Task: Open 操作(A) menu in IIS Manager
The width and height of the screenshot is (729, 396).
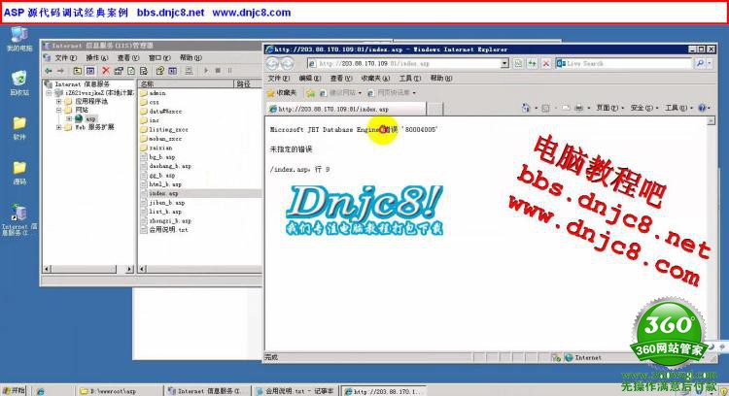Action: pyautogui.click(x=96, y=58)
